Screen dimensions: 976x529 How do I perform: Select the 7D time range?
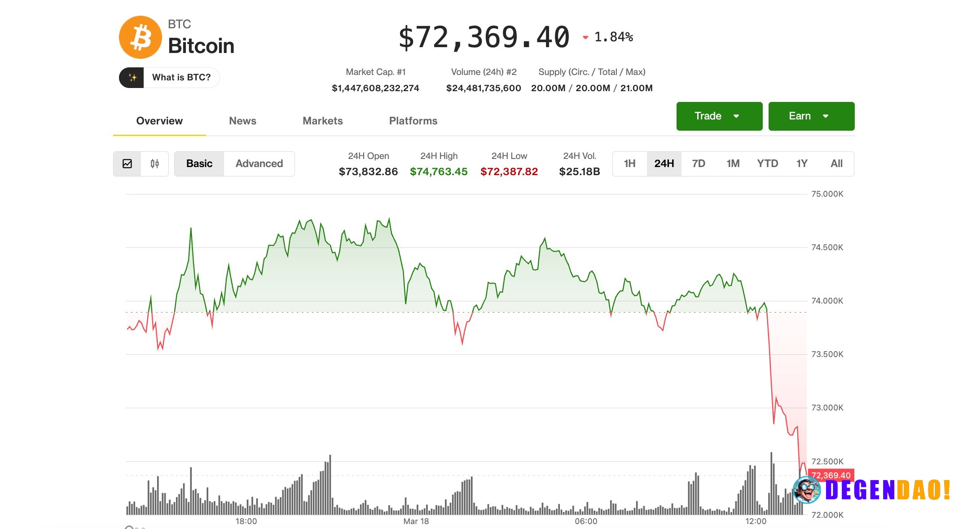(x=699, y=163)
